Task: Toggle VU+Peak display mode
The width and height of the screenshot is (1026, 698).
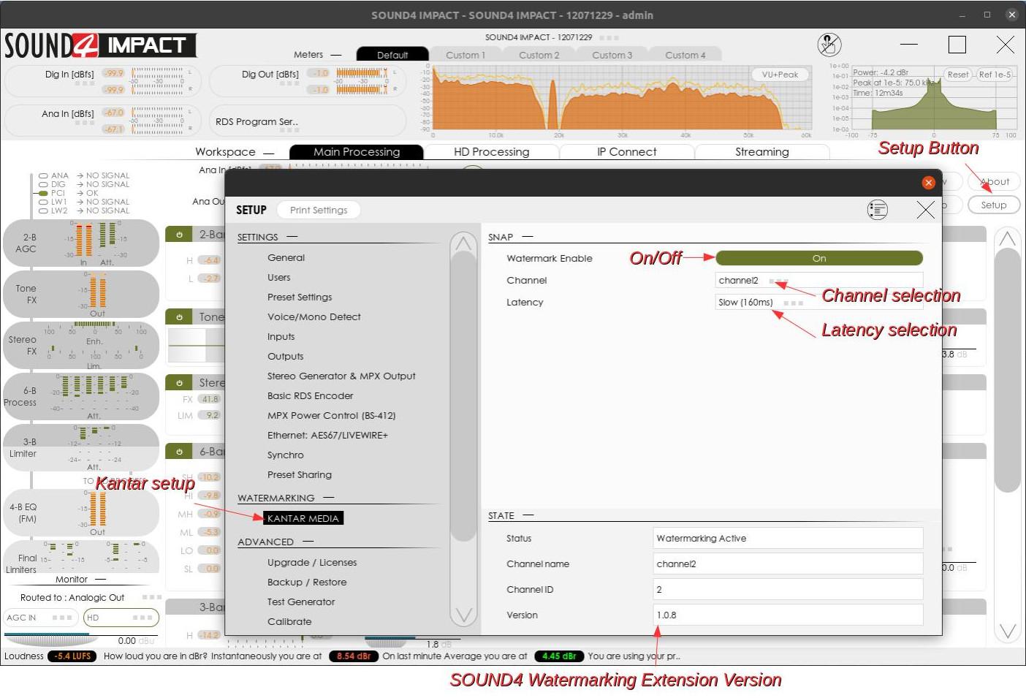Action: click(x=780, y=75)
